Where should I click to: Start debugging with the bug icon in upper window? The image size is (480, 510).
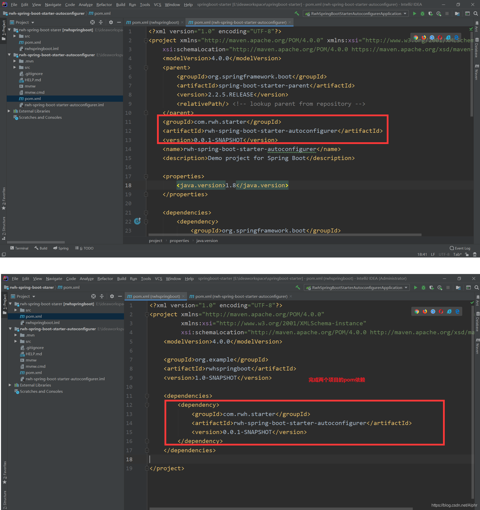pos(422,13)
